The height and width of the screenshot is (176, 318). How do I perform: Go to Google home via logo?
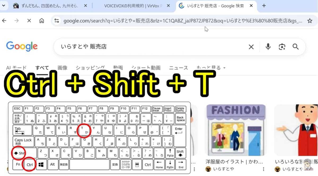(x=22, y=46)
